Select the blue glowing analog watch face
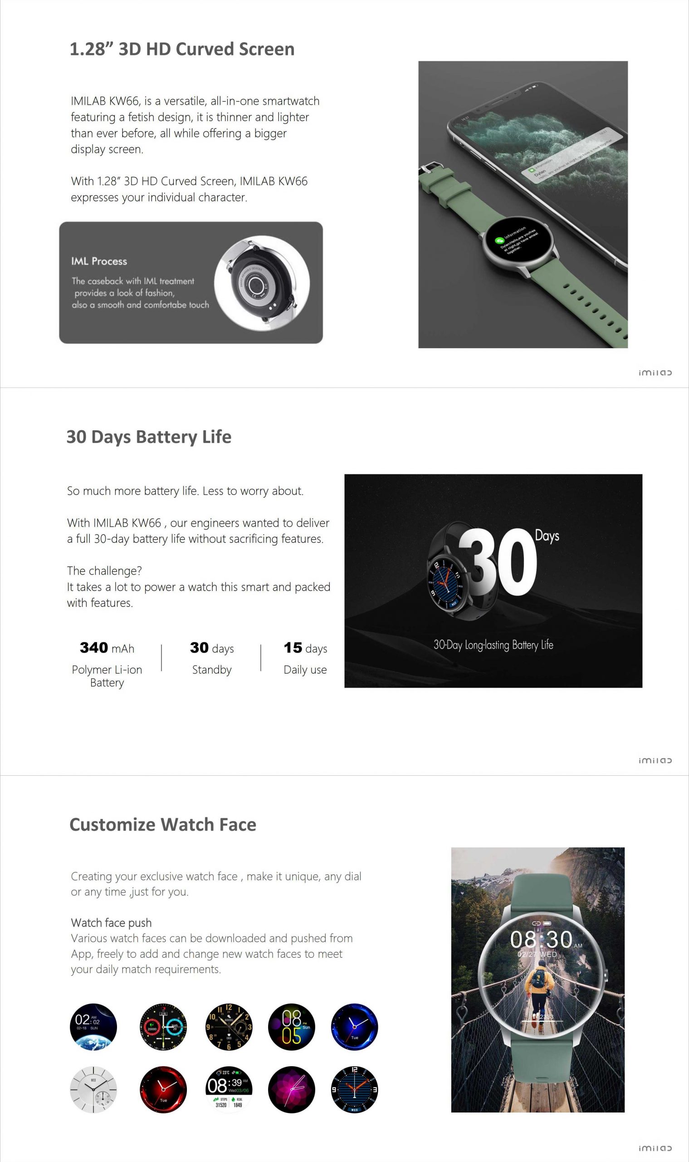This screenshot has height=1162, width=689. click(354, 1027)
